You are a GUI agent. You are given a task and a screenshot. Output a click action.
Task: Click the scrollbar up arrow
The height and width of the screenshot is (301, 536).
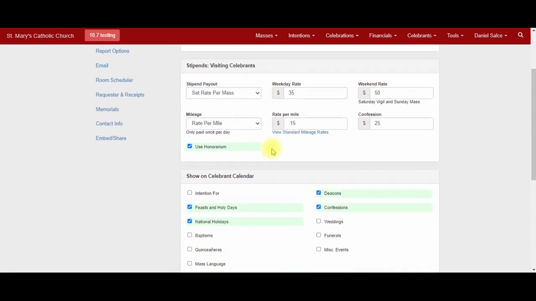[x=533, y=31]
